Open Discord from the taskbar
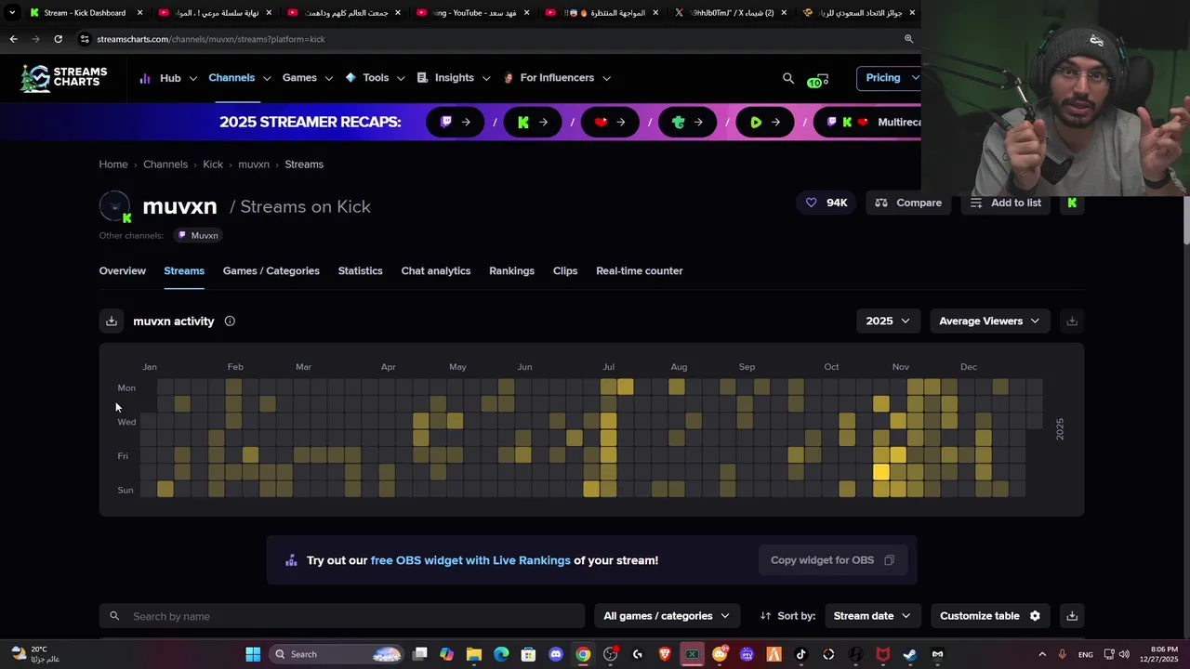The image size is (1190, 669). [556, 654]
